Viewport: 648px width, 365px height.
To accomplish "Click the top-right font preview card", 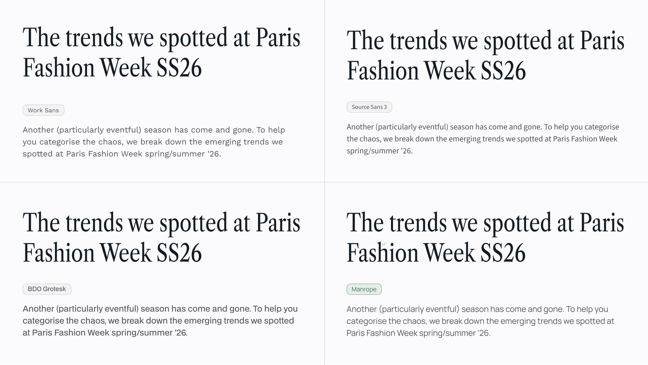I will pyautogui.click(x=485, y=91).
